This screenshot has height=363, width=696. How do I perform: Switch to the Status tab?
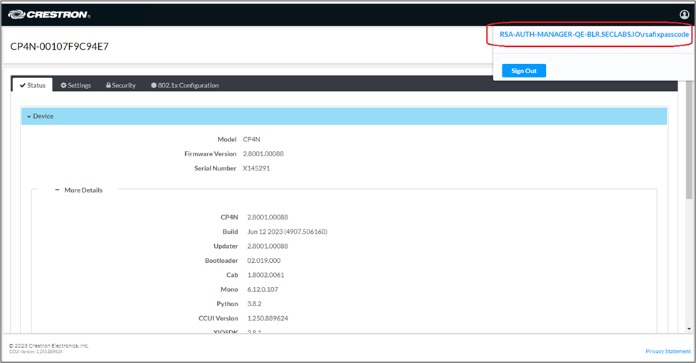(32, 85)
